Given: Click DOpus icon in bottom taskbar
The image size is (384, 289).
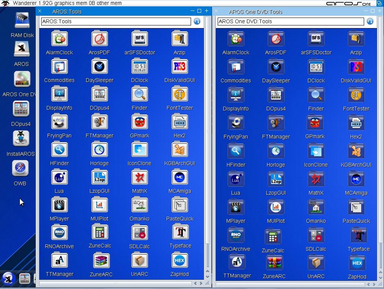Looking at the screenshot, I should click(24, 279).
